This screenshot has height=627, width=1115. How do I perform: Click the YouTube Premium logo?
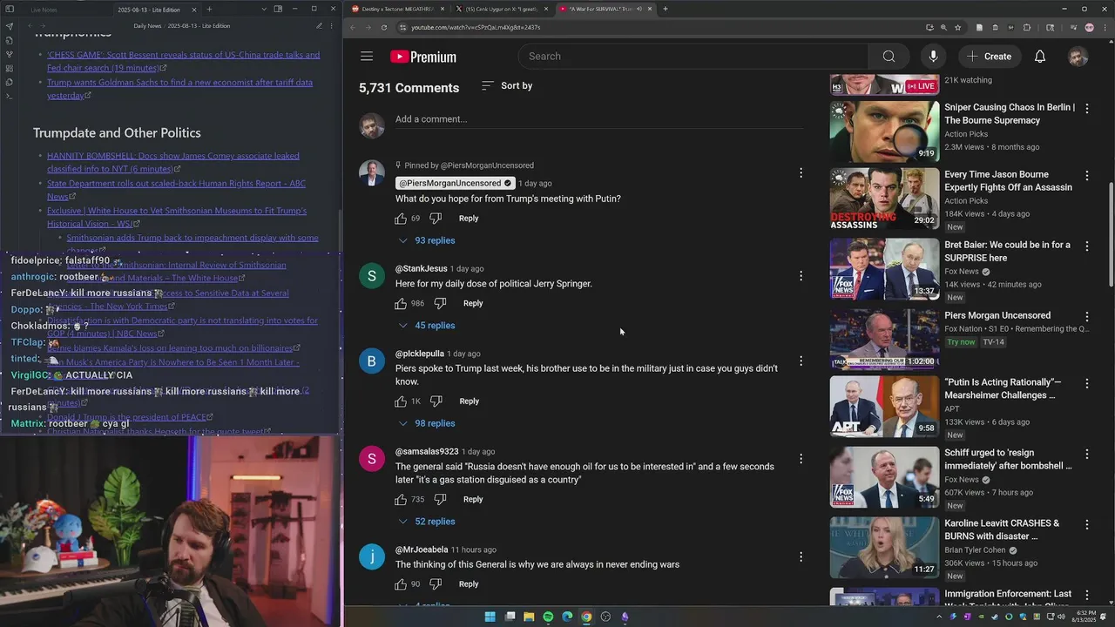click(423, 57)
